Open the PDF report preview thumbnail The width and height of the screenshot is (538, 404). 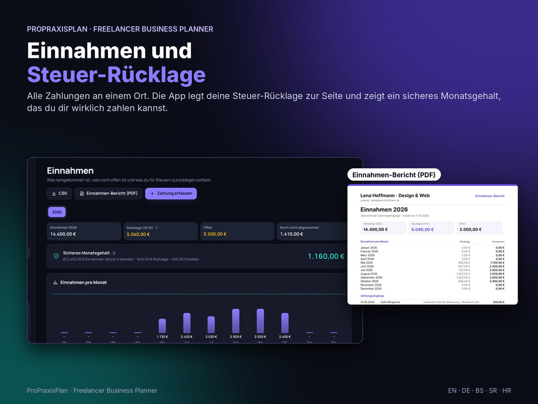pos(432,244)
